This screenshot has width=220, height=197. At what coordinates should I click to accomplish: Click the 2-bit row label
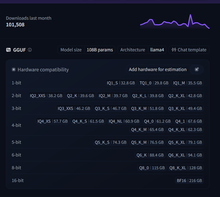click(x=16, y=95)
